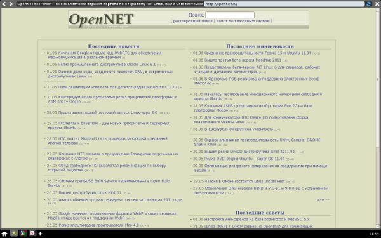Image resolution: width=381 pixels, height=238 pixels.
Task: Go back with the left arrow
Action: tap(4, 4)
